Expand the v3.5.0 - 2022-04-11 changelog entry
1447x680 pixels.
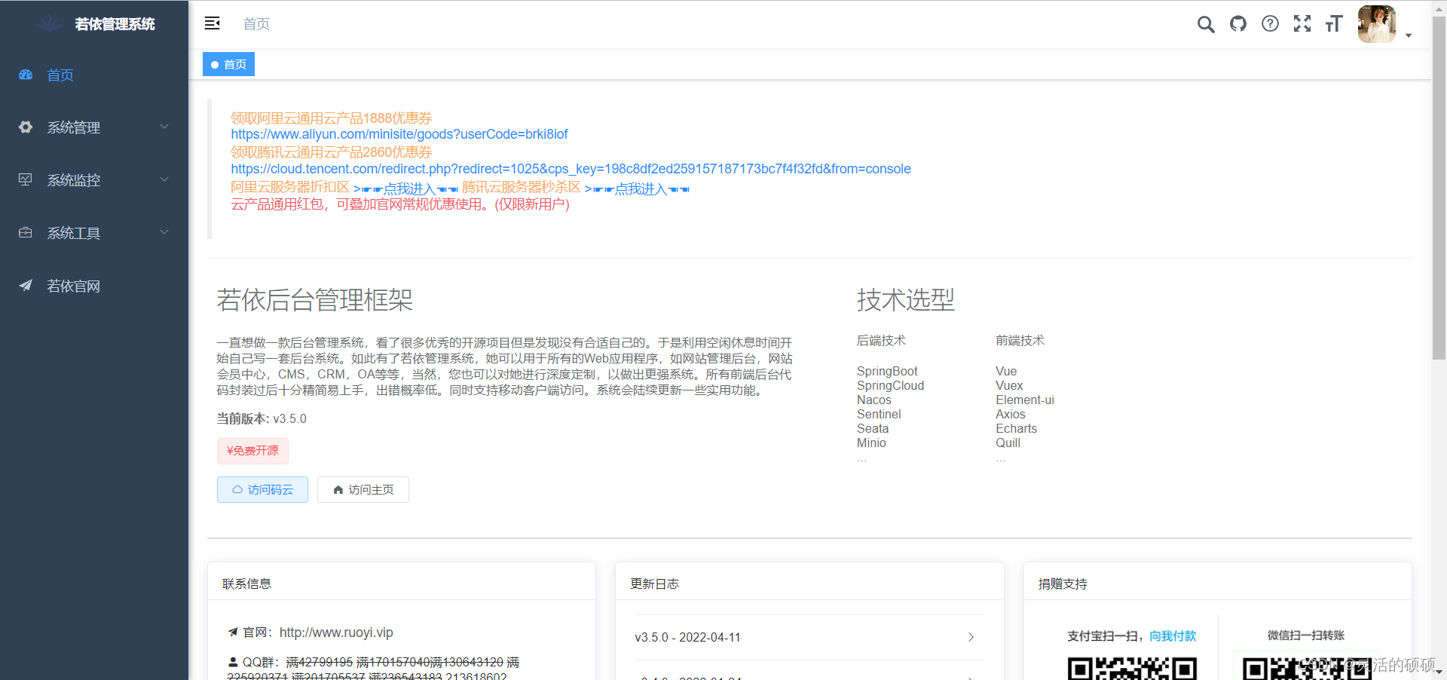(x=971, y=637)
